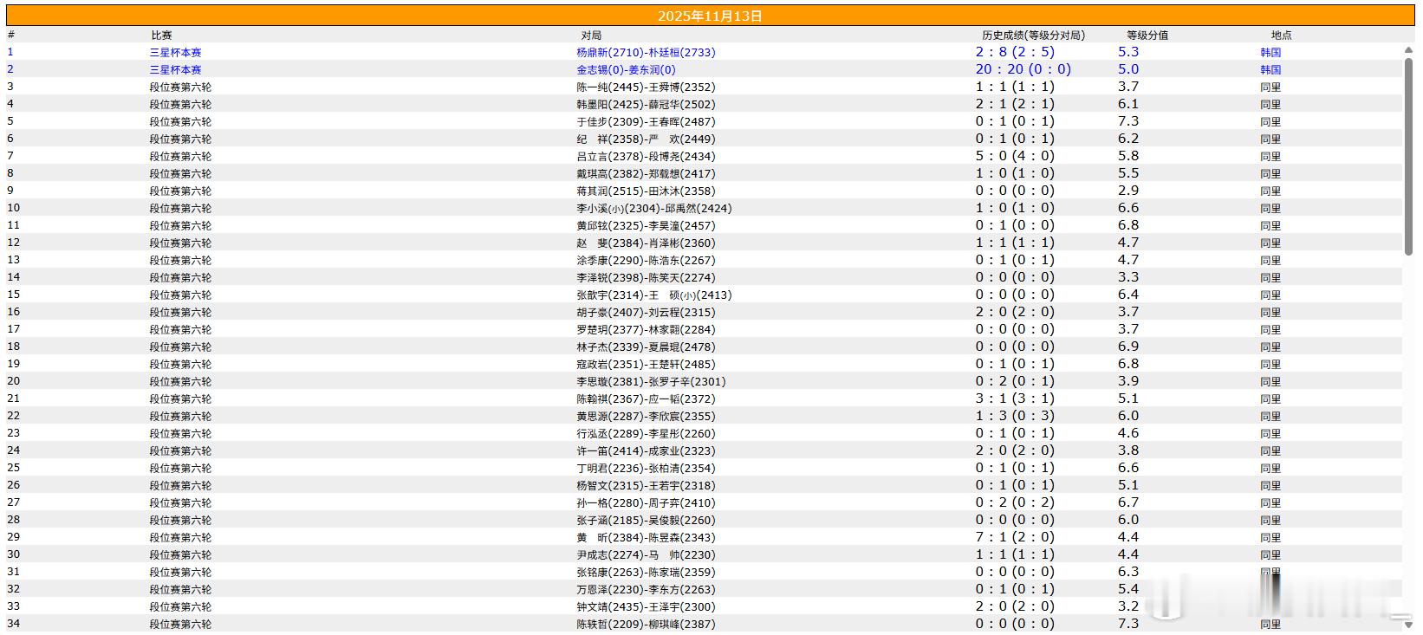
Task: Click the 比赛 column header
Action: click(162, 36)
